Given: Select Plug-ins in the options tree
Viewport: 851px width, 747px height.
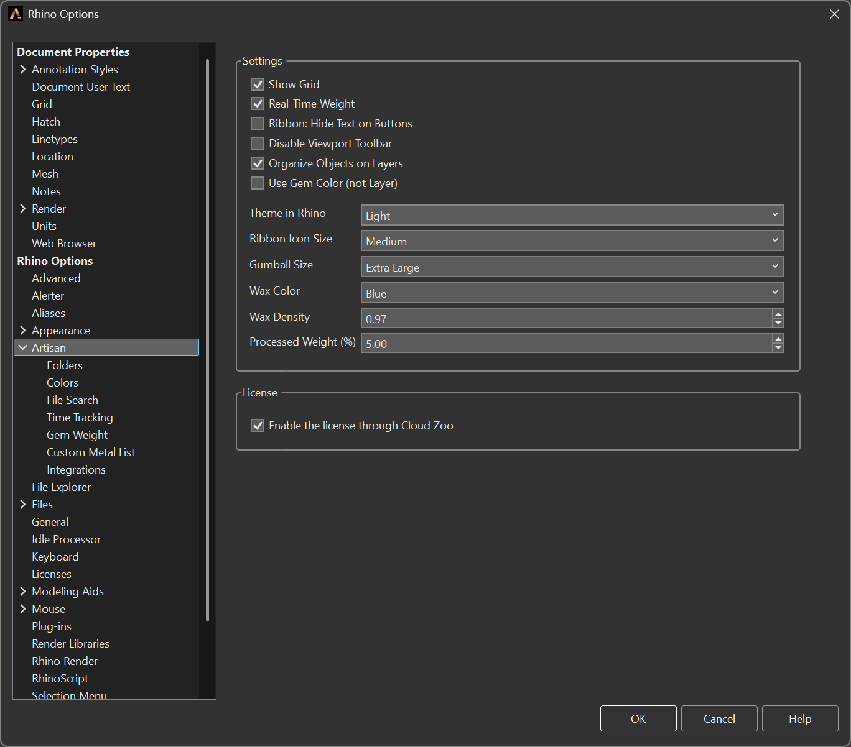Looking at the screenshot, I should 52,626.
